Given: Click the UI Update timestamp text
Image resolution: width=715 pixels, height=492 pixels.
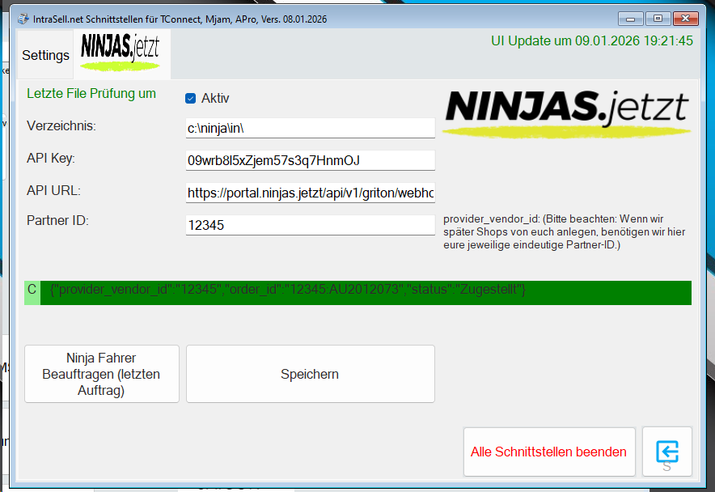Looking at the screenshot, I should pyautogui.click(x=591, y=41).
